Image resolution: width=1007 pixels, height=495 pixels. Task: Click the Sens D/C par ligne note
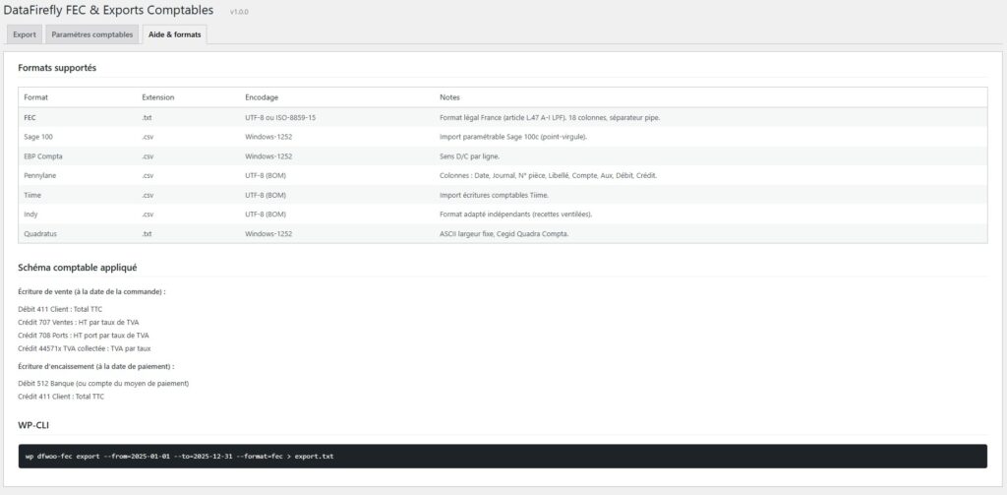[x=469, y=156]
